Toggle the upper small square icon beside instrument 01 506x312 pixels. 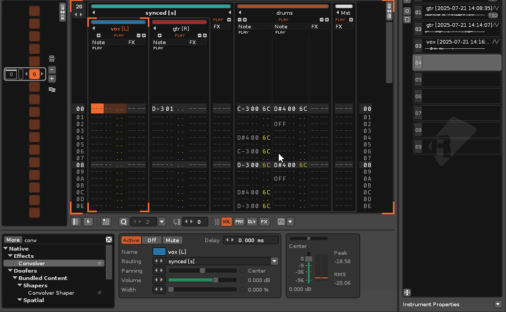[x=407, y=11]
